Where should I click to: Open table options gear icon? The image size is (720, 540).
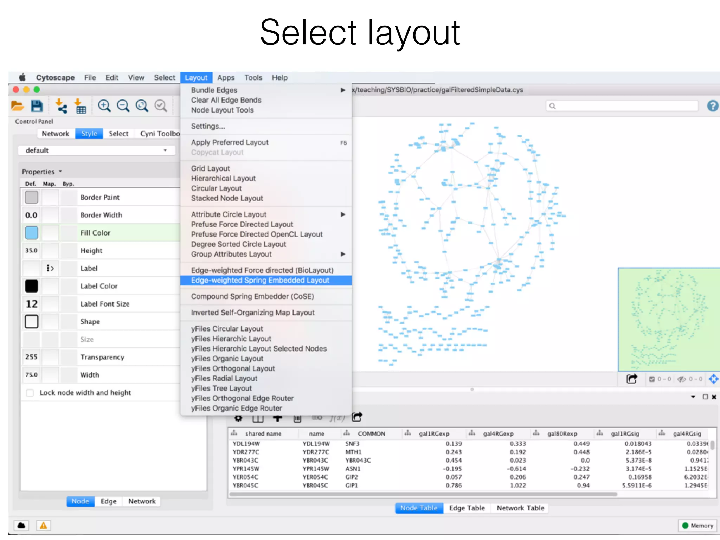pos(238,418)
